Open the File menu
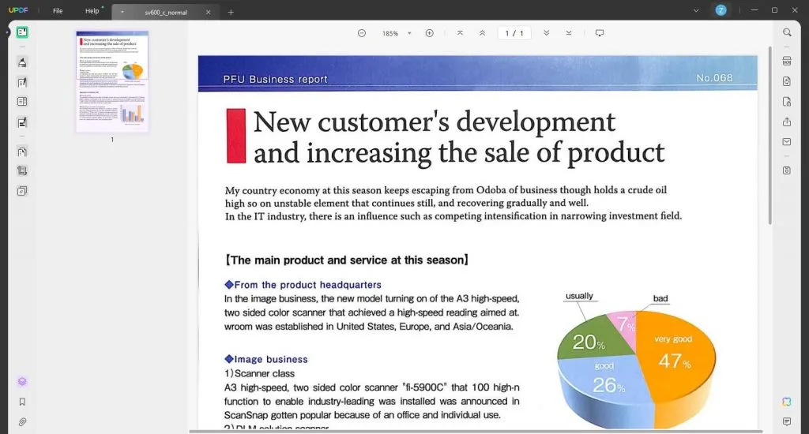This screenshot has height=434, width=809. pyautogui.click(x=58, y=11)
